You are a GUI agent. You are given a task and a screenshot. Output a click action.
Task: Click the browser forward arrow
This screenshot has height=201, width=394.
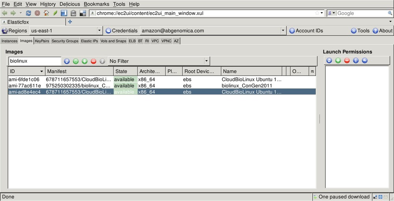click(13, 13)
